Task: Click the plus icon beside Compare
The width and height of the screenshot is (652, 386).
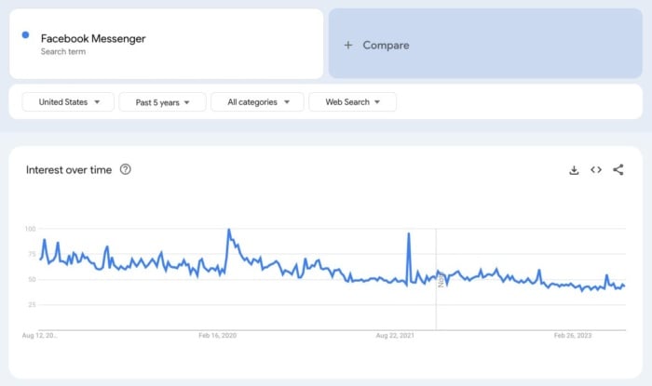Action: [x=348, y=45]
